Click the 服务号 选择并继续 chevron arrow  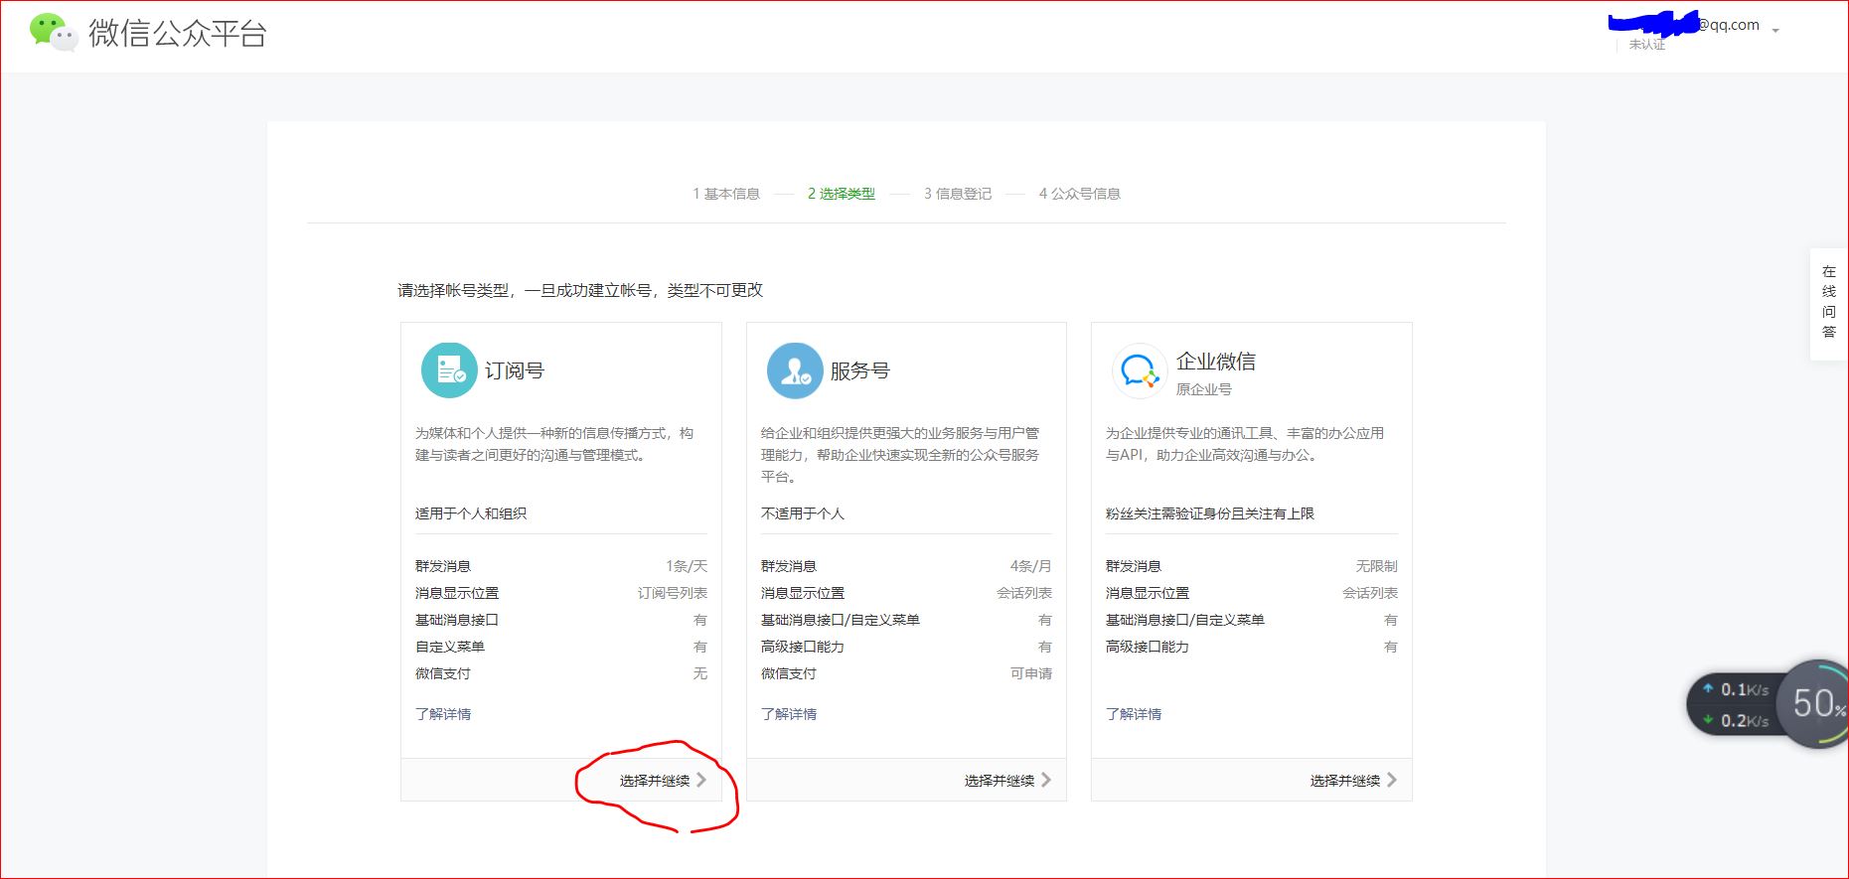coord(1046,780)
